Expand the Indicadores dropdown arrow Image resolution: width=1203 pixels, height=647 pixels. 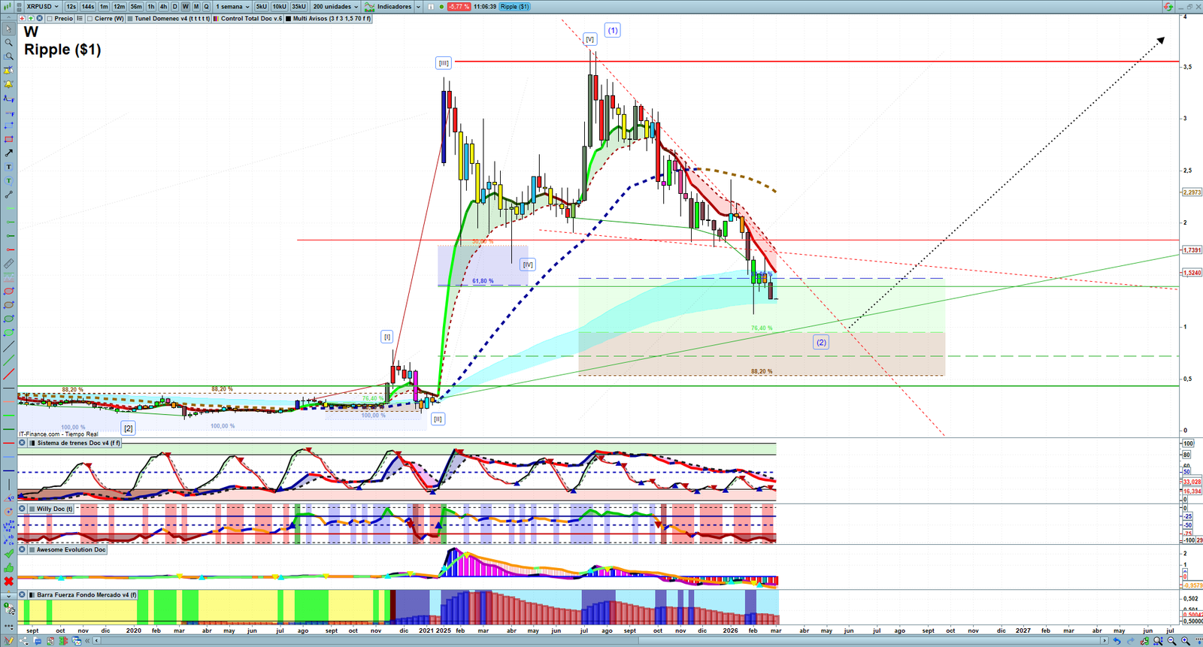(418, 7)
